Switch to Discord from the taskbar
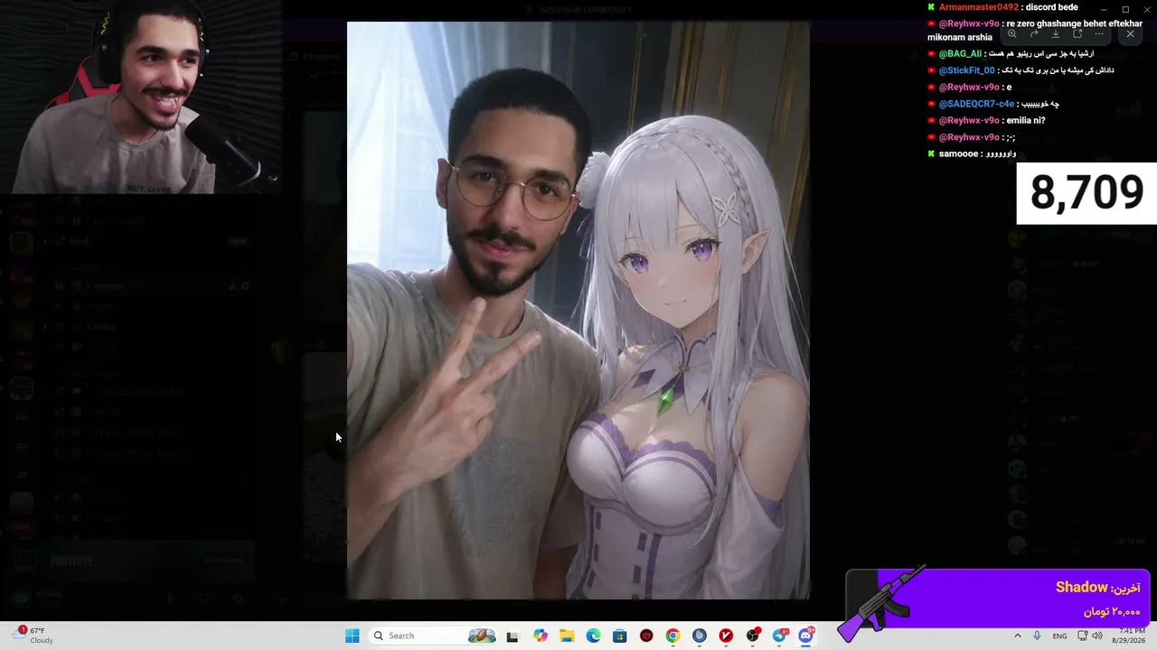Screen dimensions: 1157x650 click(x=805, y=636)
